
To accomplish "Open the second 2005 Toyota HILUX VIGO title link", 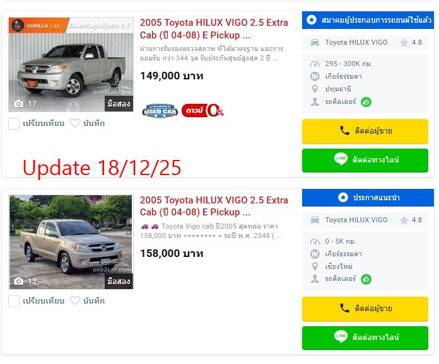I will (214, 206).
